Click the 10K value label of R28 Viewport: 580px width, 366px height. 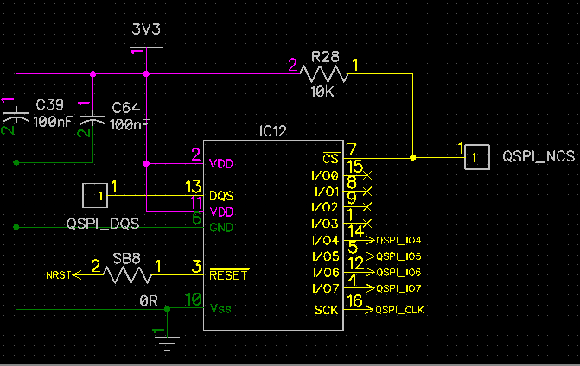coord(322,91)
